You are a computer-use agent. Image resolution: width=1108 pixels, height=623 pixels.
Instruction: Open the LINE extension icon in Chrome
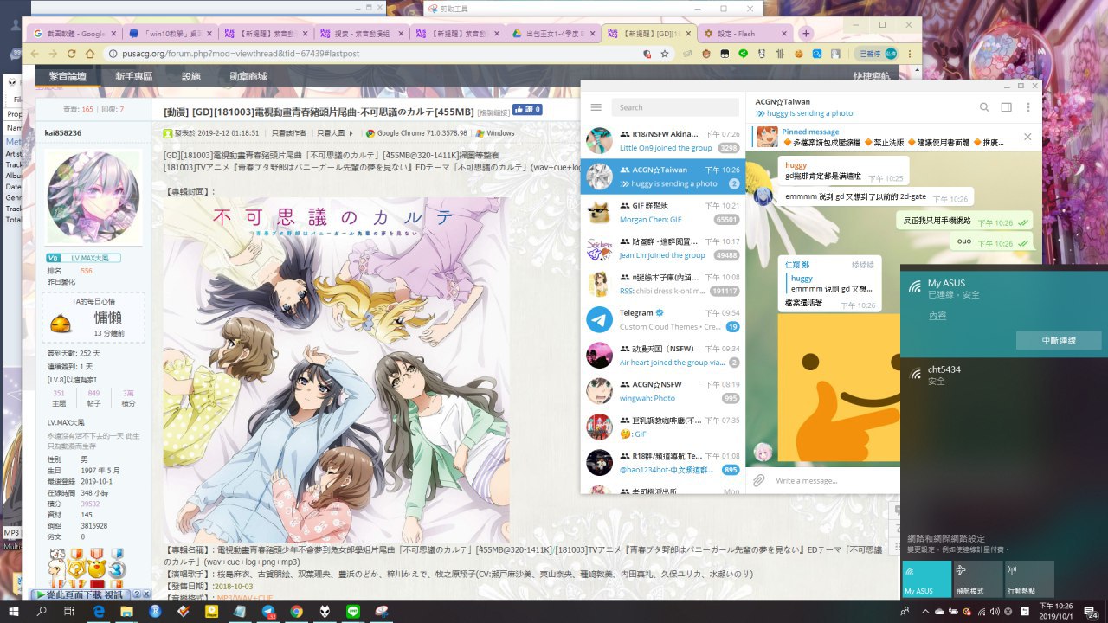click(x=743, y=54)
